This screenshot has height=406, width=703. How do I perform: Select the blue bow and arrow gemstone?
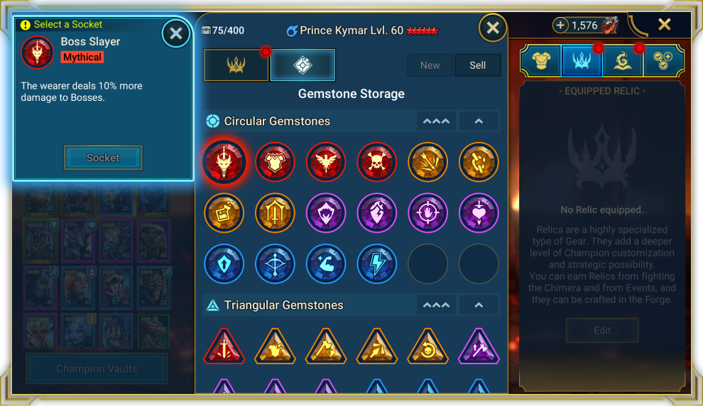275,264
